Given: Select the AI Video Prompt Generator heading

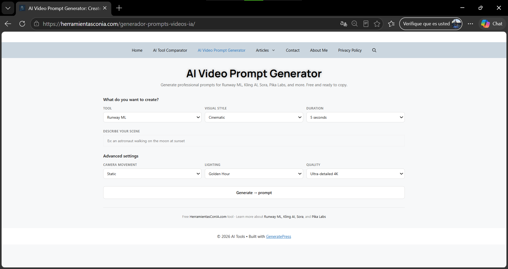Looking at the screenshot, I should tap(254, 74).
